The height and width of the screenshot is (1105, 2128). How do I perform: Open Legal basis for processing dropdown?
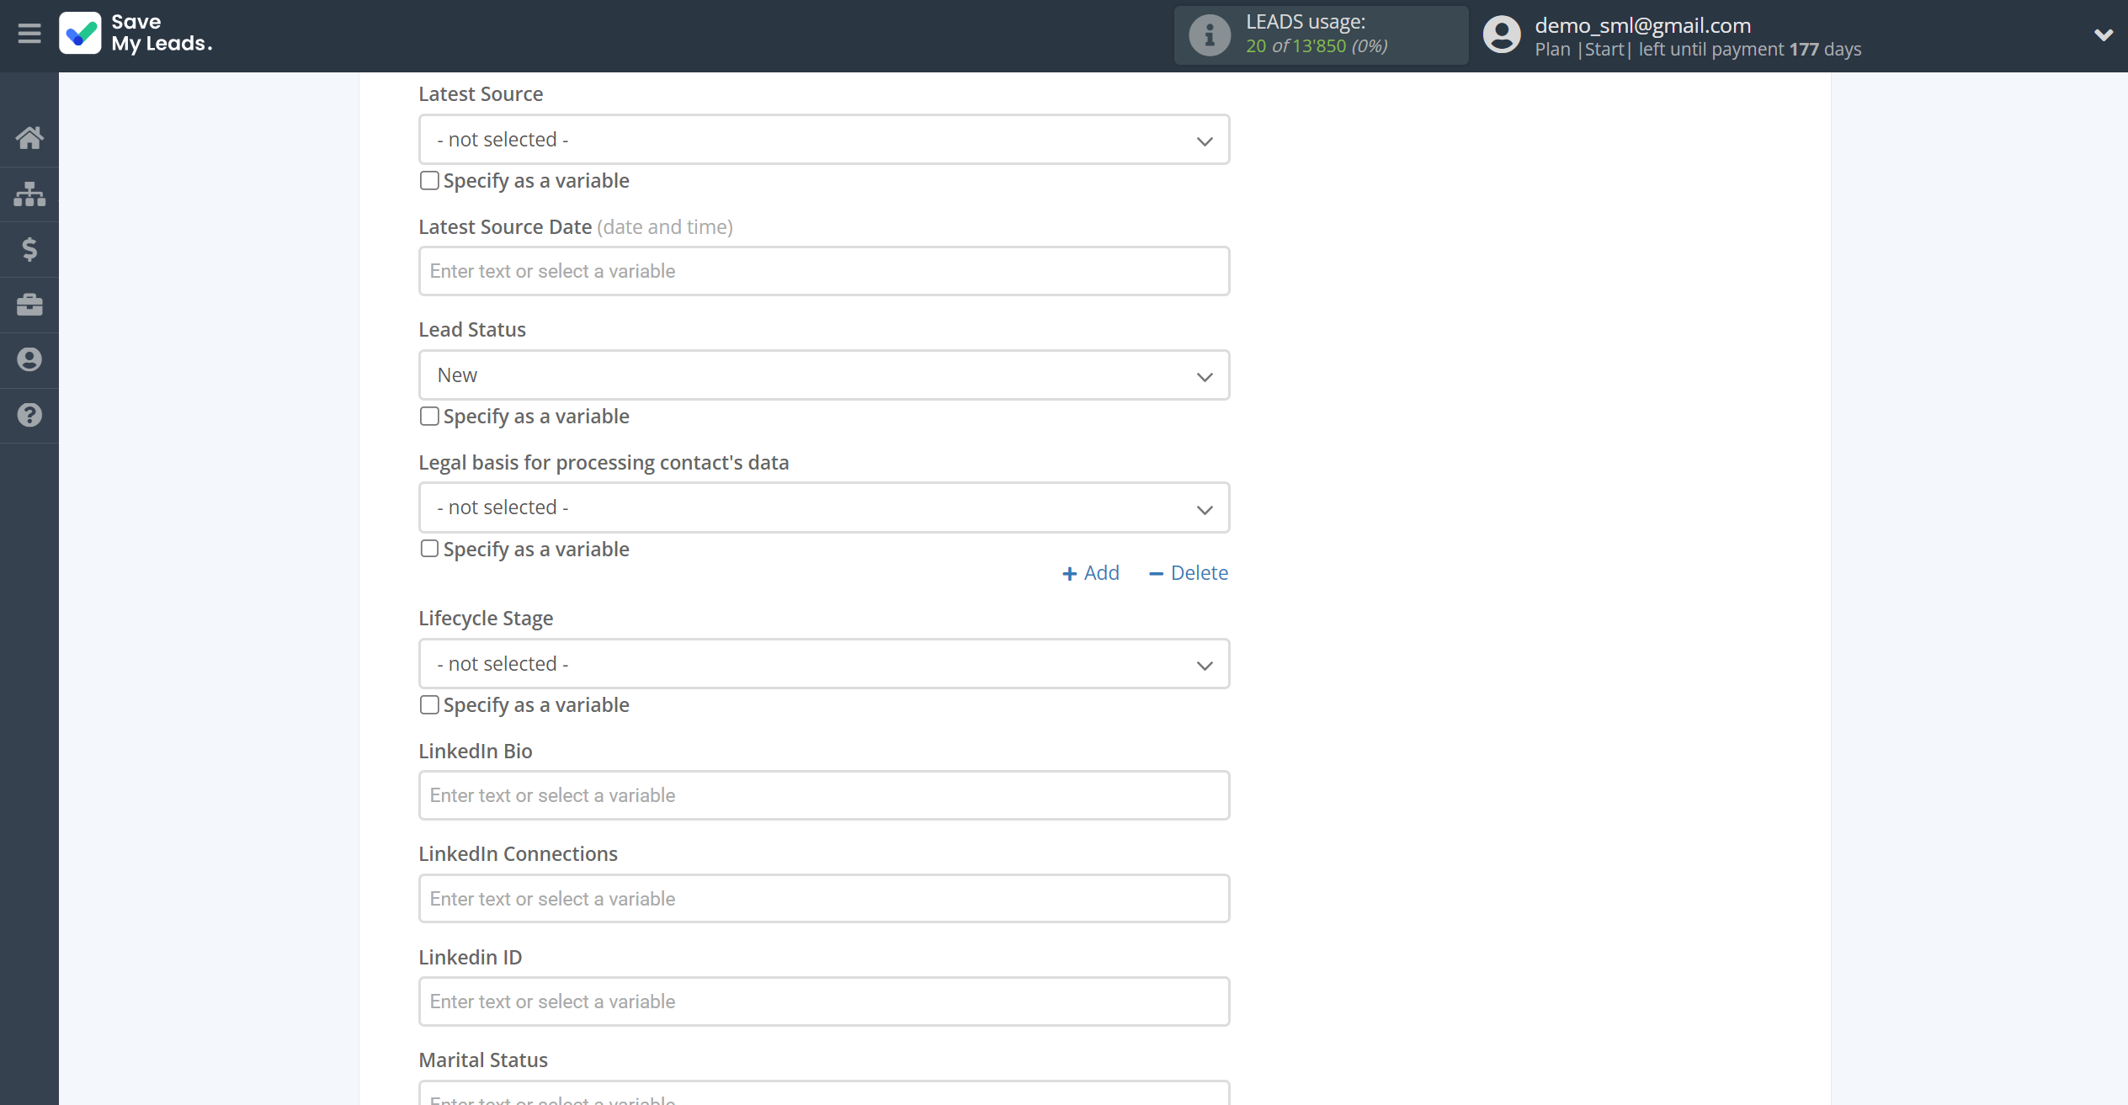pos(824,507)
